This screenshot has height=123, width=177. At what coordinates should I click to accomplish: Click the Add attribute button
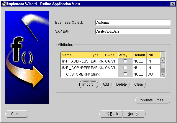106,84
